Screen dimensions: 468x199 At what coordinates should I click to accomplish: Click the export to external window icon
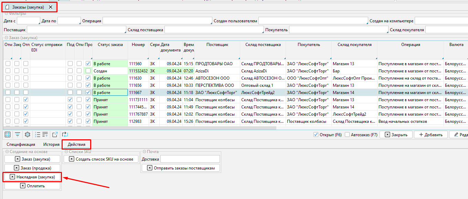click(x=55, y=134)
